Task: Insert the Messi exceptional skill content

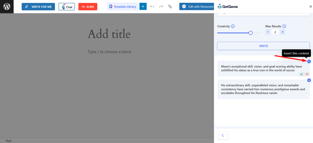Action: tap(309, 61)
